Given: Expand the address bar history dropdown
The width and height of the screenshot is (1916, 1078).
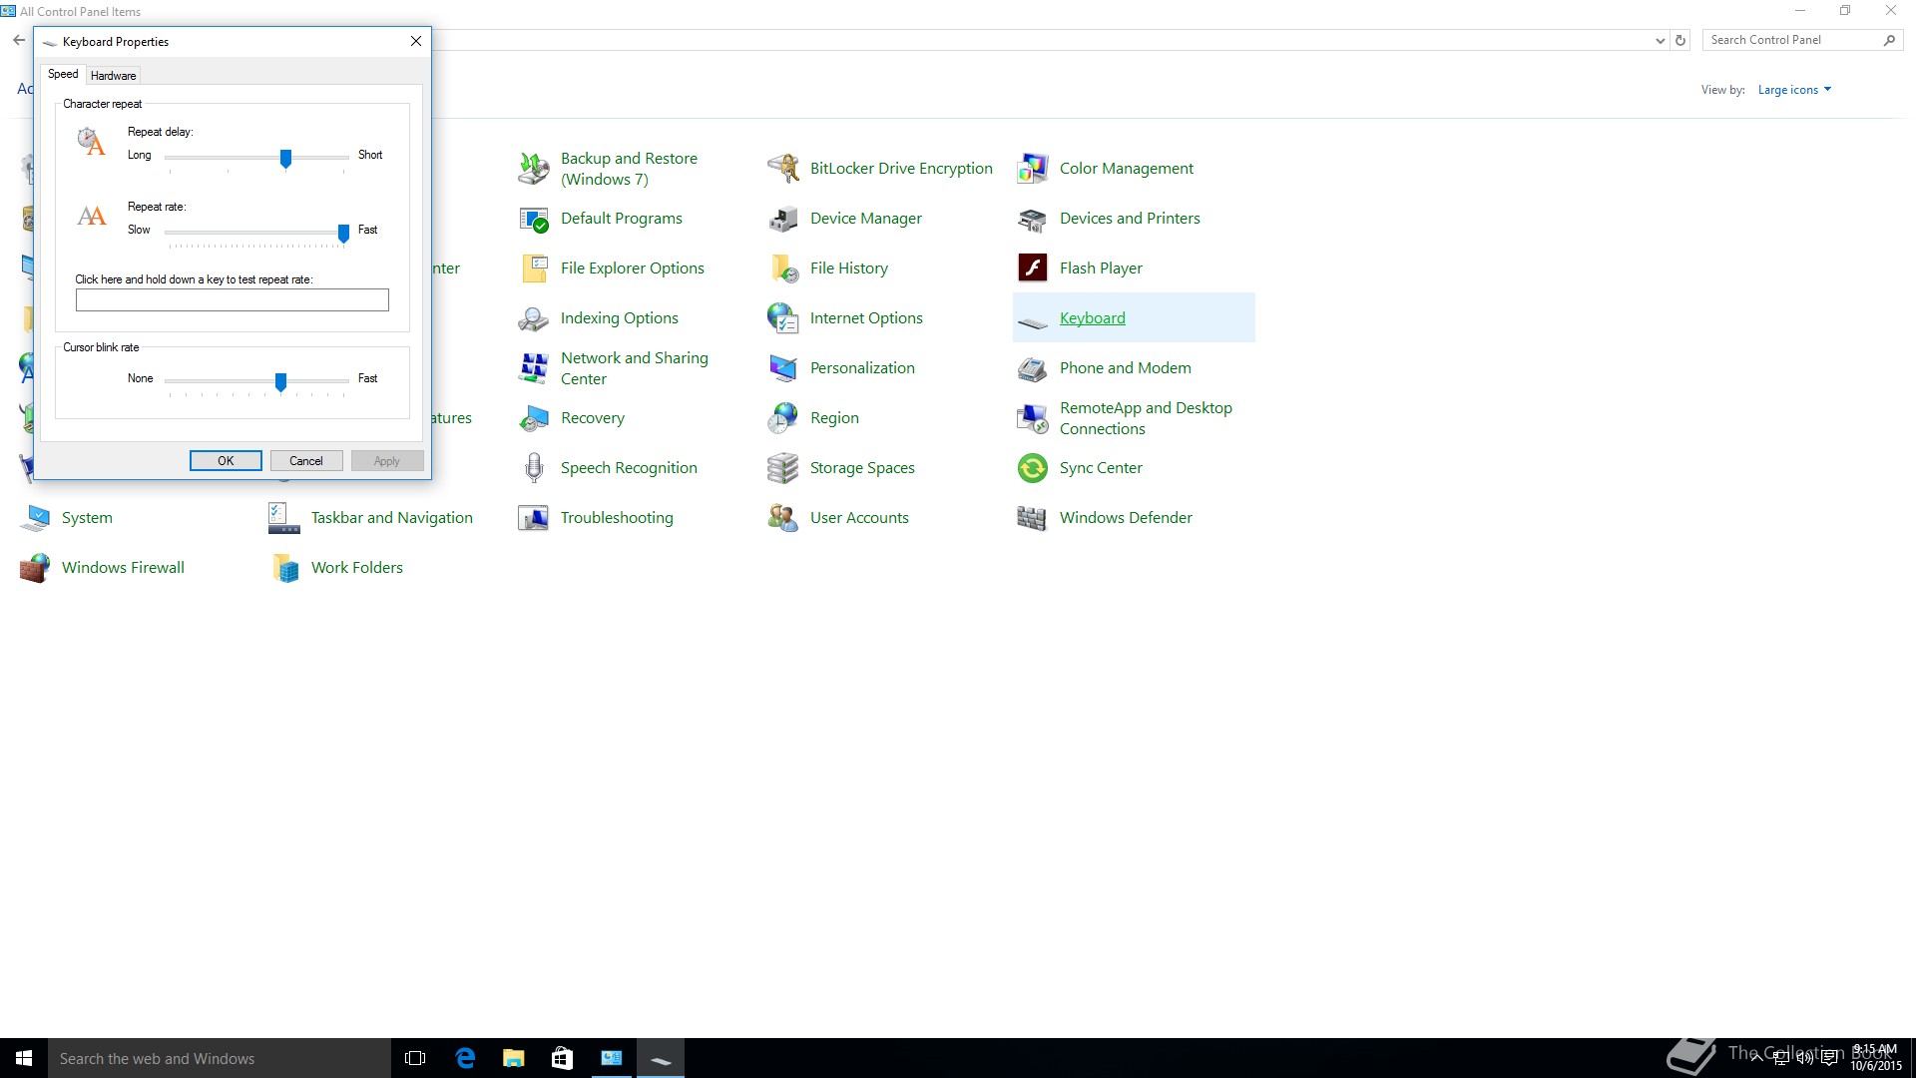Looking at the screenshot, I should (x=1660, y=41).
